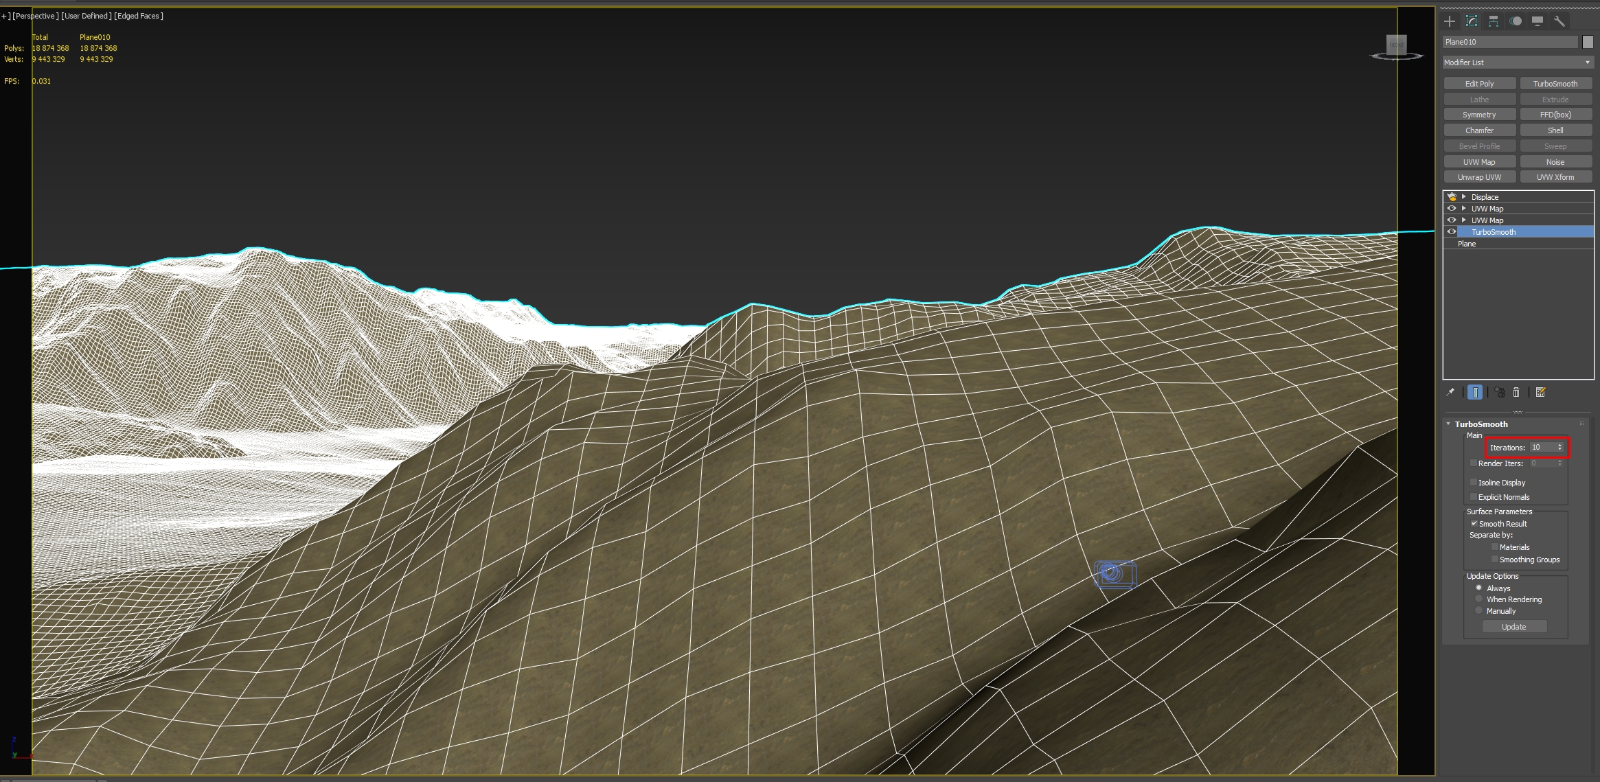1600x782 pixels.
Task: Expand the Displace modifier sub-objects
Action: [1464, 196]
